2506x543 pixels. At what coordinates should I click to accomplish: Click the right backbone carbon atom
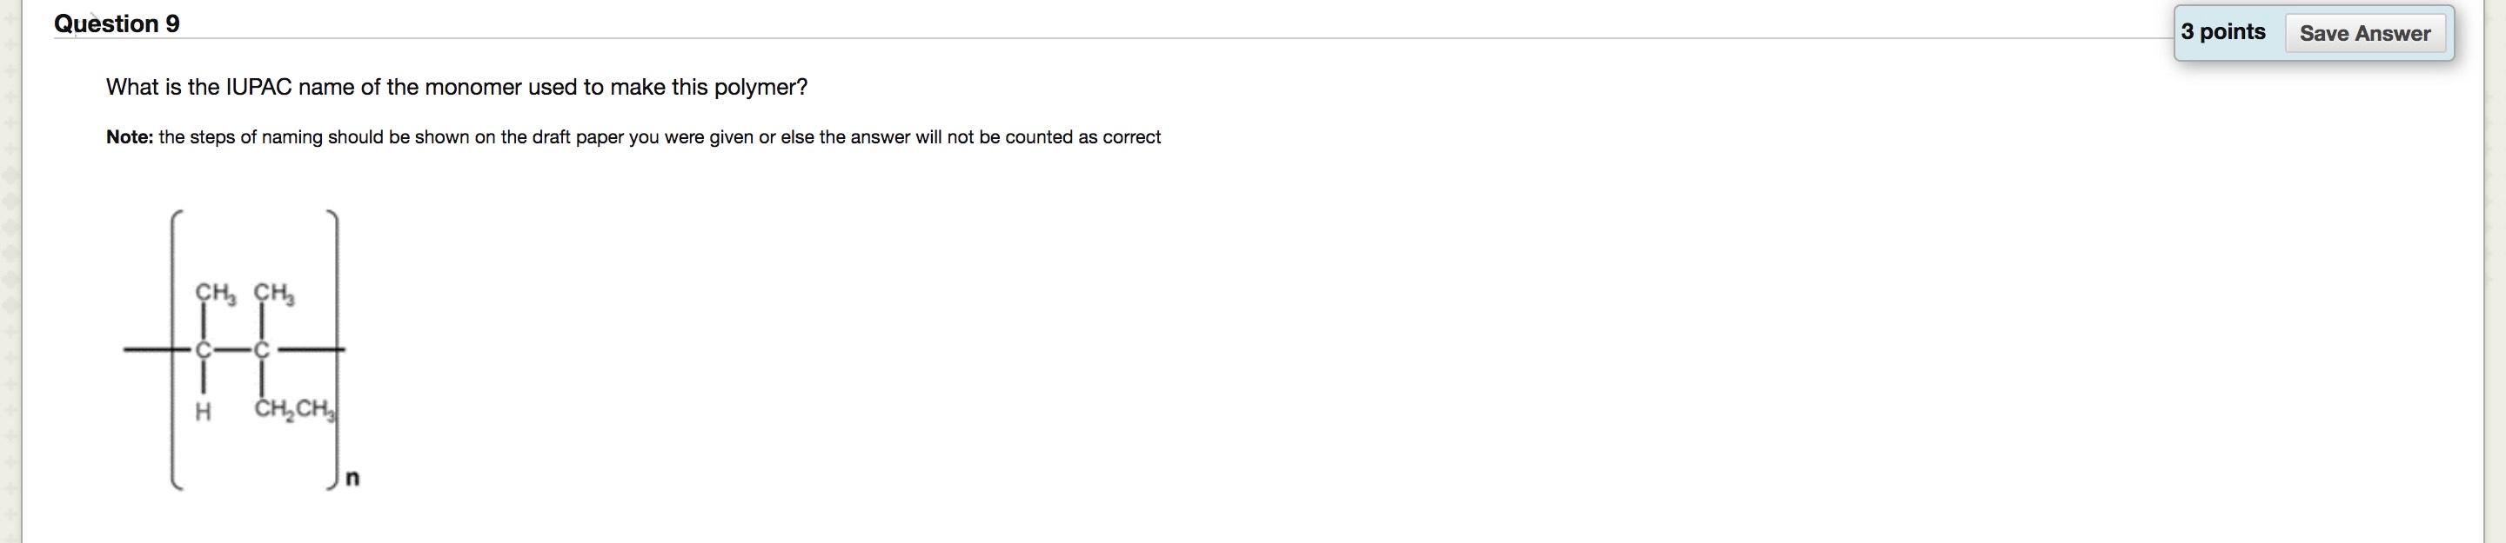coord(261,348)
